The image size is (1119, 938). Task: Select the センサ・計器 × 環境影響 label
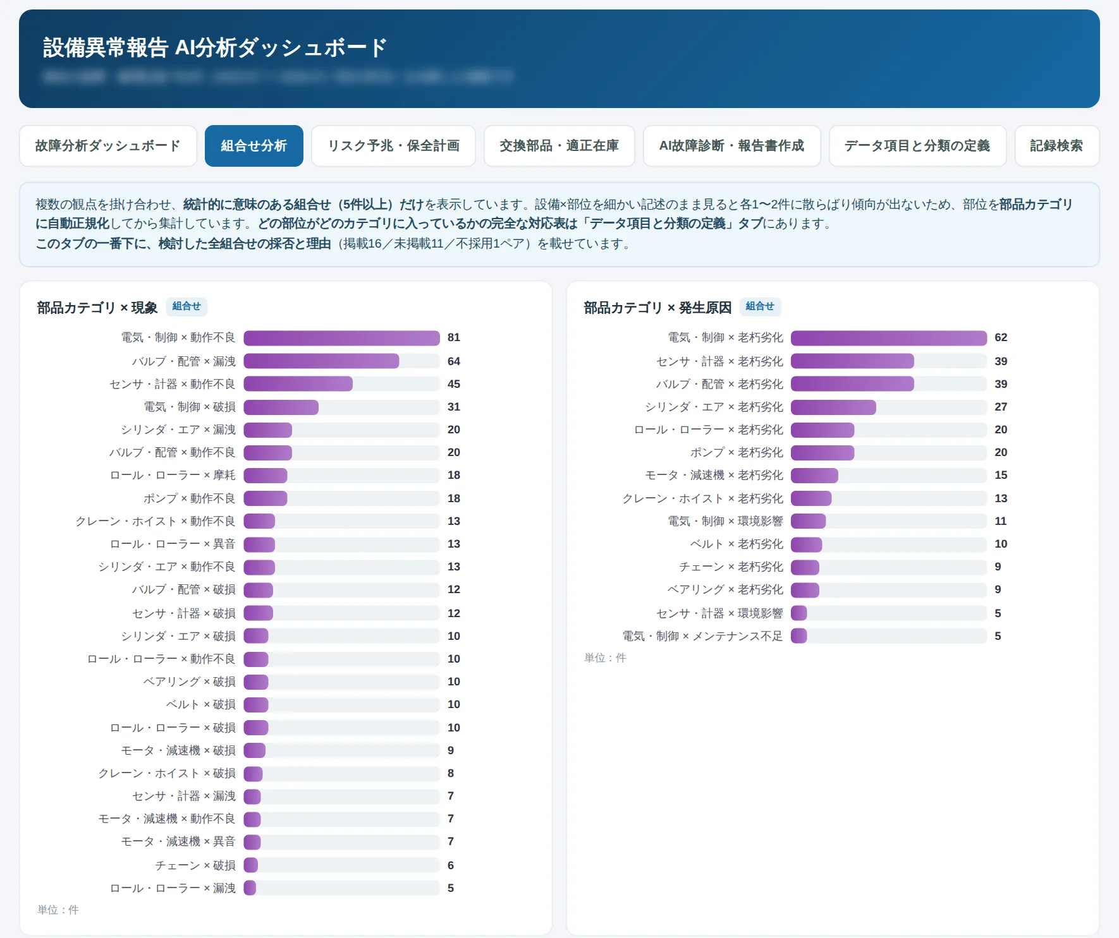[x=719, y=613]
